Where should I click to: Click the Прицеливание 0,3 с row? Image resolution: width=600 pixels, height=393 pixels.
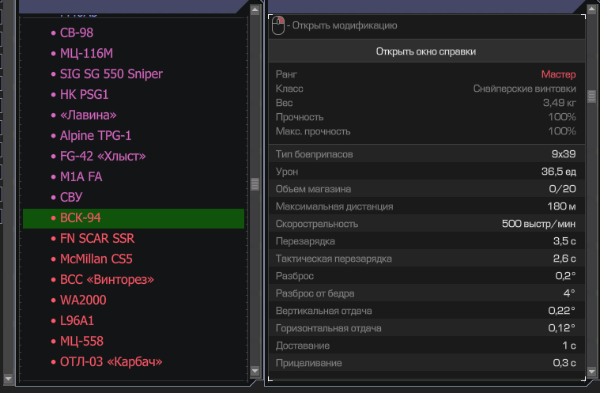click(426, 363)
